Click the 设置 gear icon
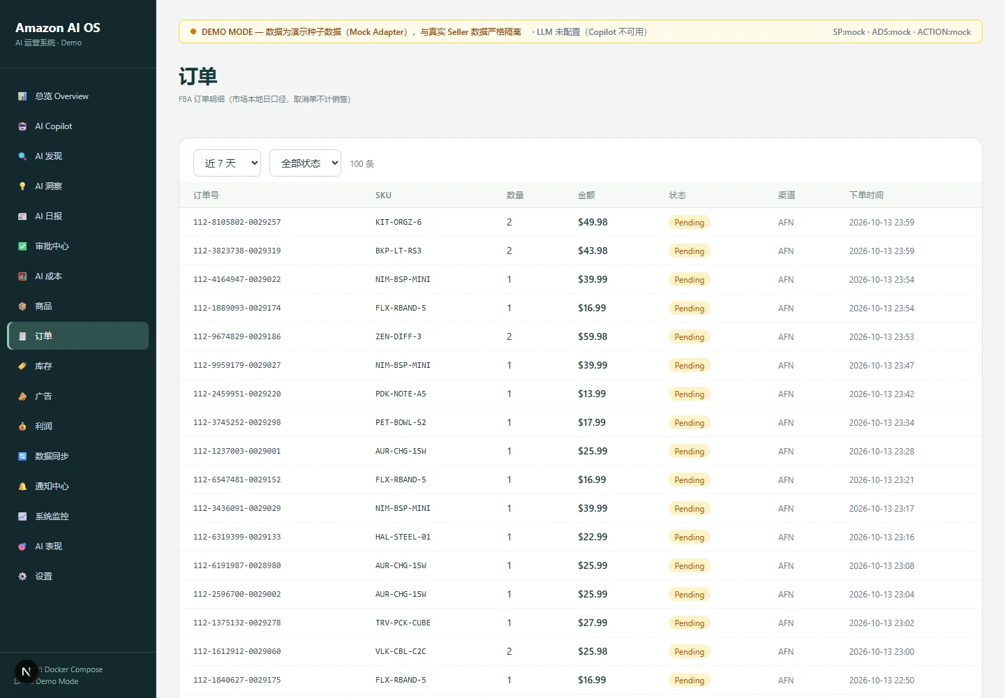The width and height of the screenshot is (1005, 698). 22,577
